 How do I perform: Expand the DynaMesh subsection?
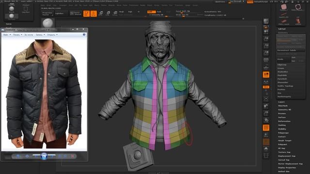[x=282, y=79]
